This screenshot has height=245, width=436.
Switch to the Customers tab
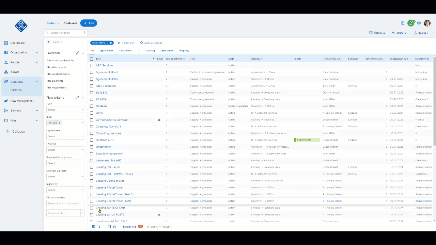(x=125, y=51)
